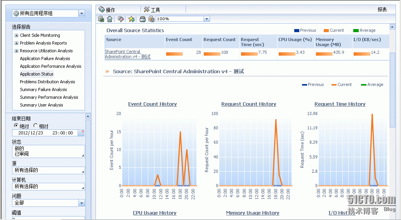Click the Request Time value 7.75

[262, 52]
